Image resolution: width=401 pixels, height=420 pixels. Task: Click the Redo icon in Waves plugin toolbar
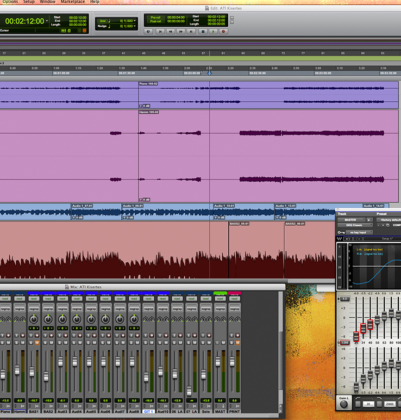(358, 239)
